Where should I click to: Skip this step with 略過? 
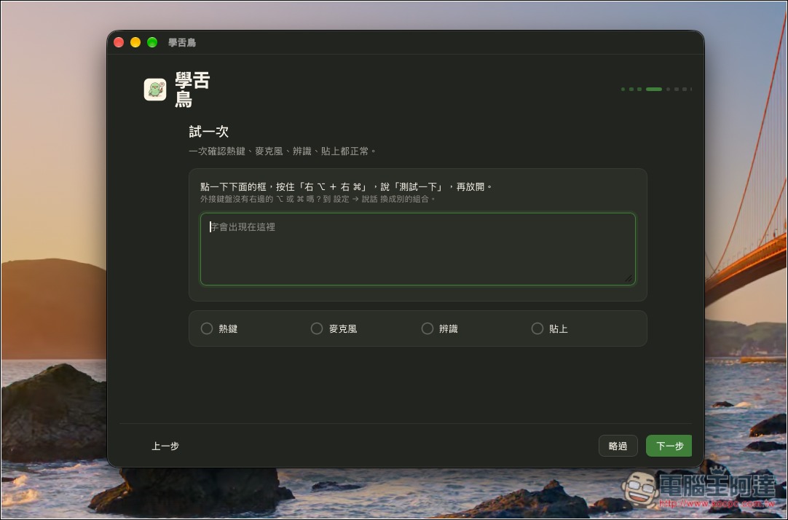[x=618, y=446]
